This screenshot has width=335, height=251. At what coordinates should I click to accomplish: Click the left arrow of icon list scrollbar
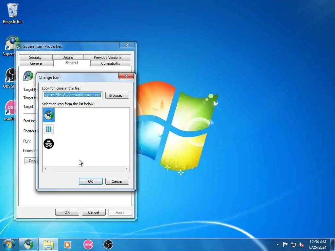pos(45,169)
